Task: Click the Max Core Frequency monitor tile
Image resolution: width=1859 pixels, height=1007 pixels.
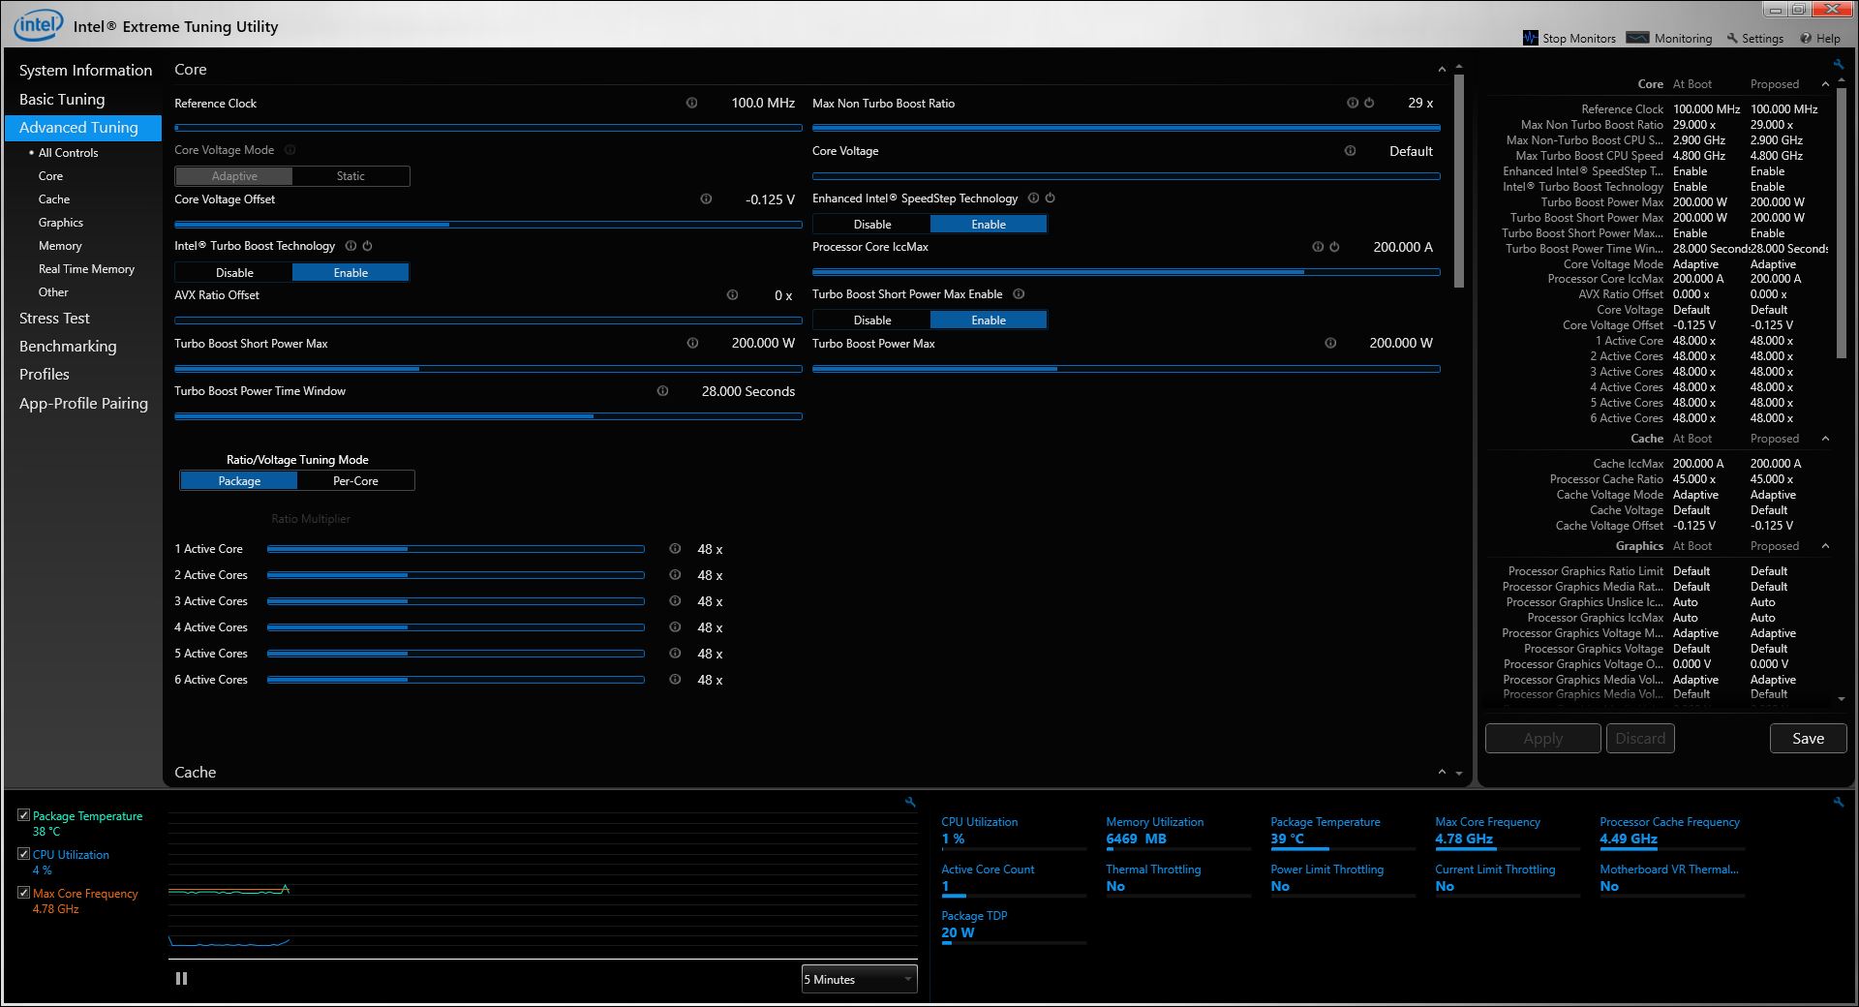Action: (x=1507, y=832)
